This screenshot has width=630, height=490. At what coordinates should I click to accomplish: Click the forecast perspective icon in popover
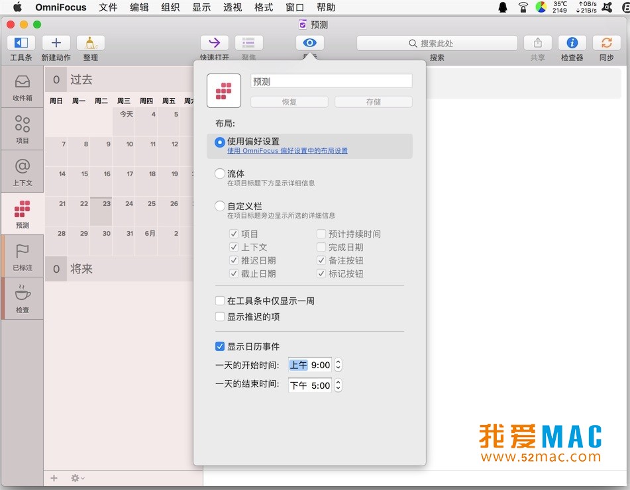point(224,91)
